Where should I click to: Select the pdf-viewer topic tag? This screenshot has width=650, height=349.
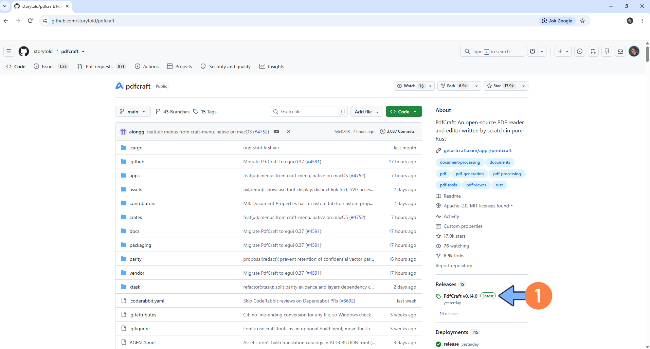pyautogui.click(x=476, y=185)
